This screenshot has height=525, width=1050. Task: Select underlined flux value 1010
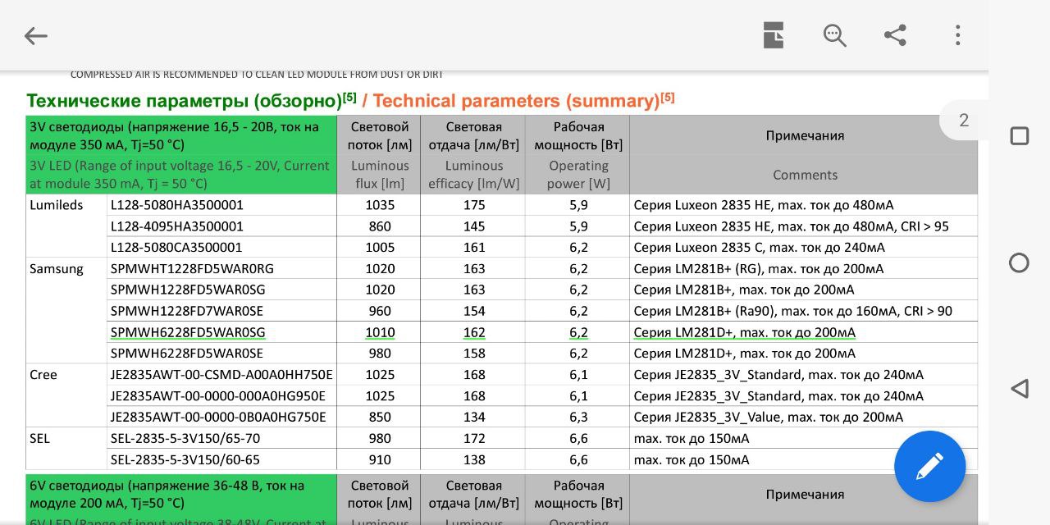[x=380, y=332]
